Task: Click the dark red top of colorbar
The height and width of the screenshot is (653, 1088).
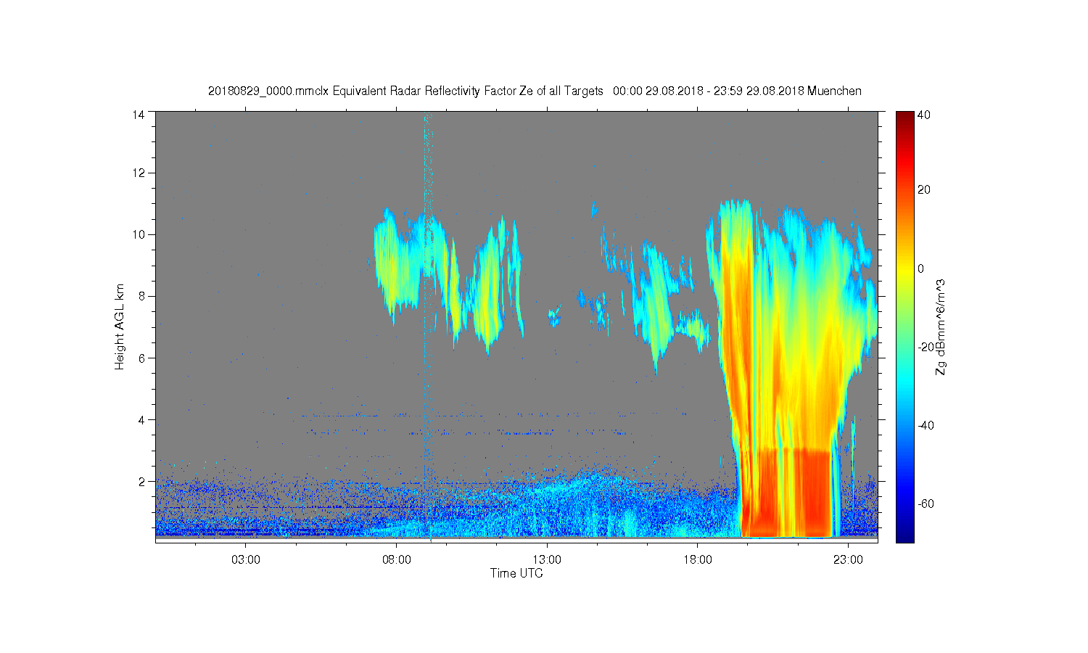Action: (904, 118)
